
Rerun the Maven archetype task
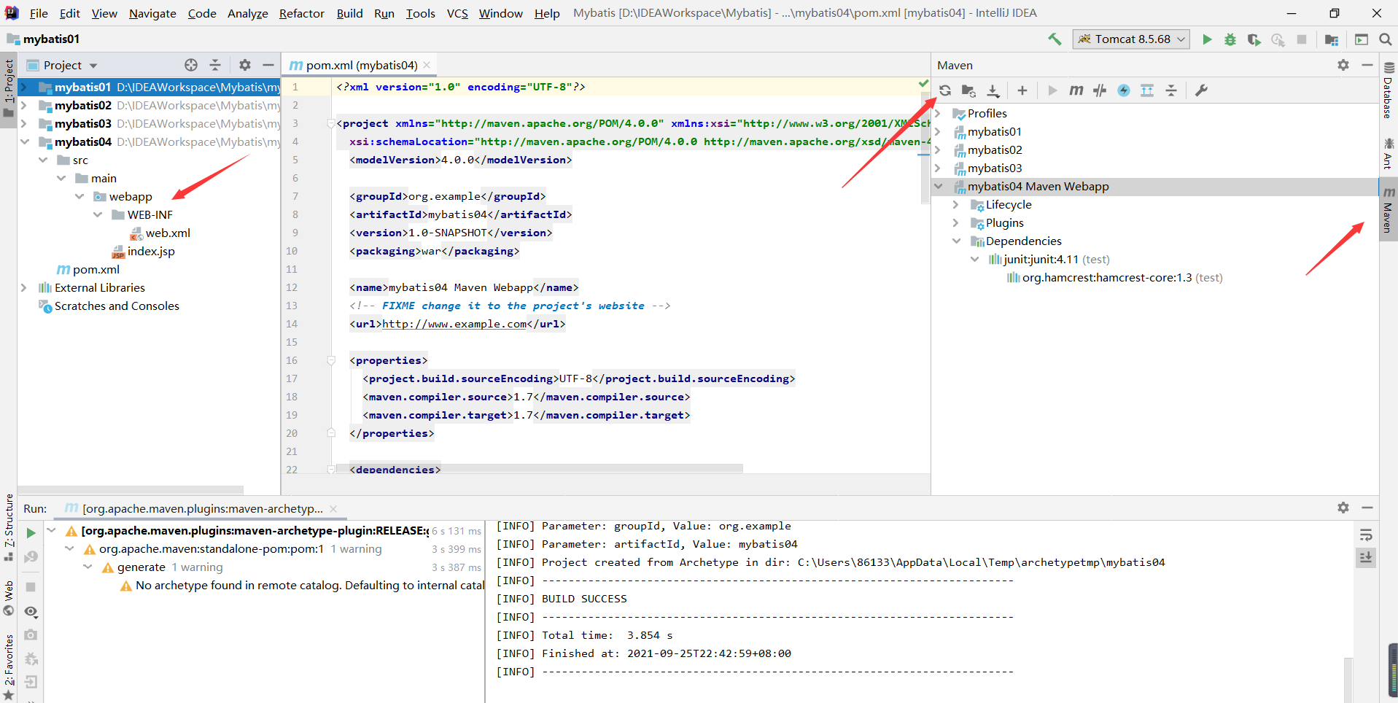(31, 533)
